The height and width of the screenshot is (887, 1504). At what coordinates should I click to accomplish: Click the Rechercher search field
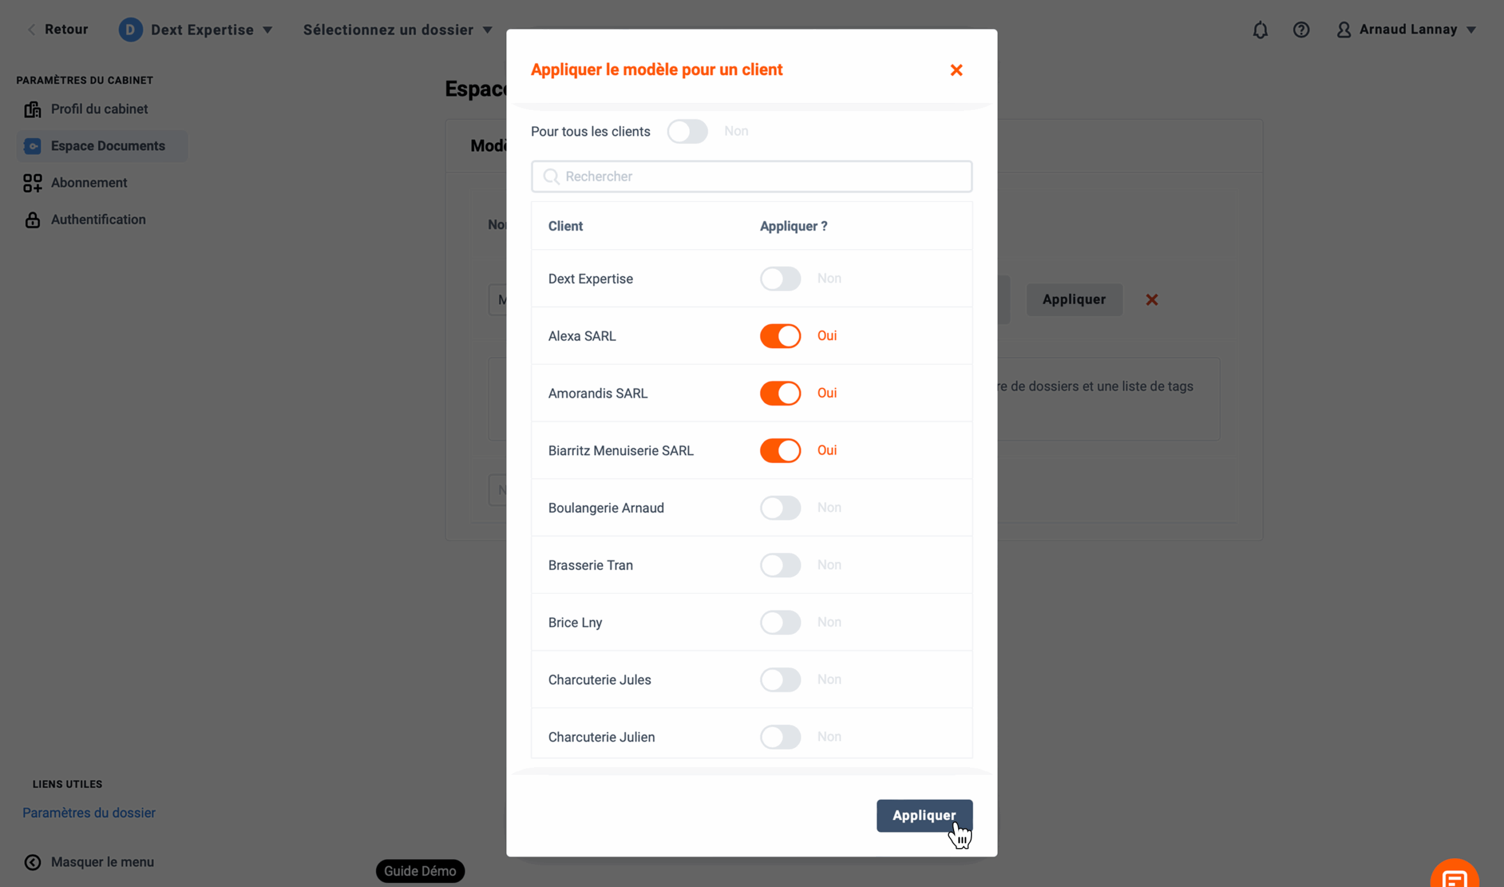click(x=751, y=176)
